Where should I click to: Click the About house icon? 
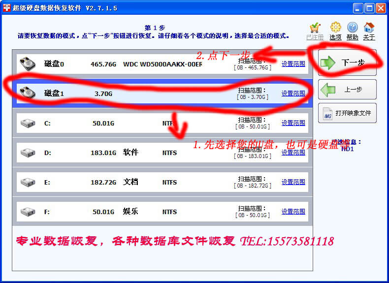pos(369,28)
